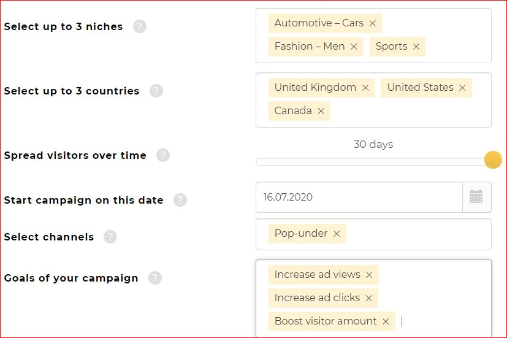Open the calendar date picker icon
Screen dimensions: 507x338
pyautogui.click(x=476, y=197)
